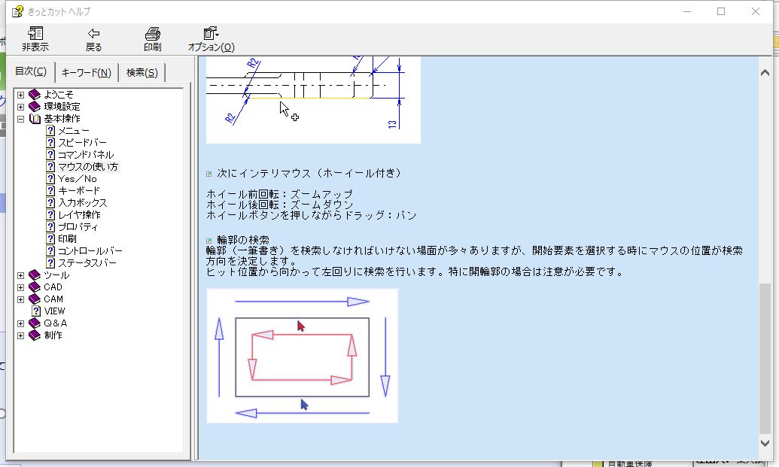779x467 pixels.
Task: Open the コントロールバー help topic
Action: click(x=90, y=250)
